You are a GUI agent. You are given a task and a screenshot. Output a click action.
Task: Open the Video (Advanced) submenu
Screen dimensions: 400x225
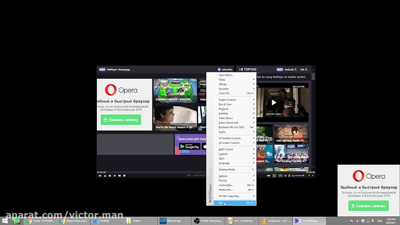coord(234,123)
